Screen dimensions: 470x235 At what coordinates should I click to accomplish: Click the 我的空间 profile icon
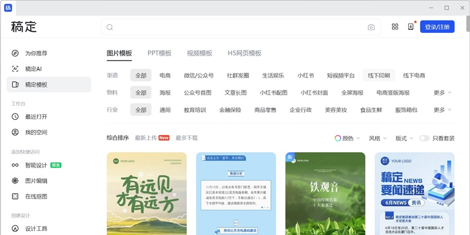point(15,132)
